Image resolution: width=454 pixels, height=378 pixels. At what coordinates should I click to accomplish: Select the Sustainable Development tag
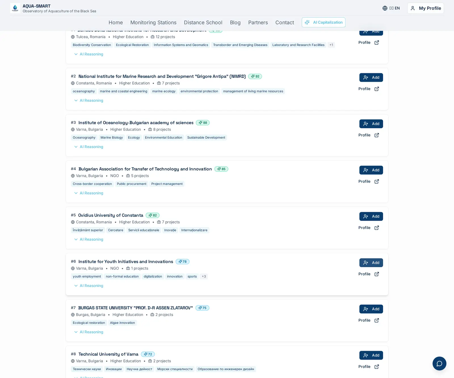click(x=206, y=138)
